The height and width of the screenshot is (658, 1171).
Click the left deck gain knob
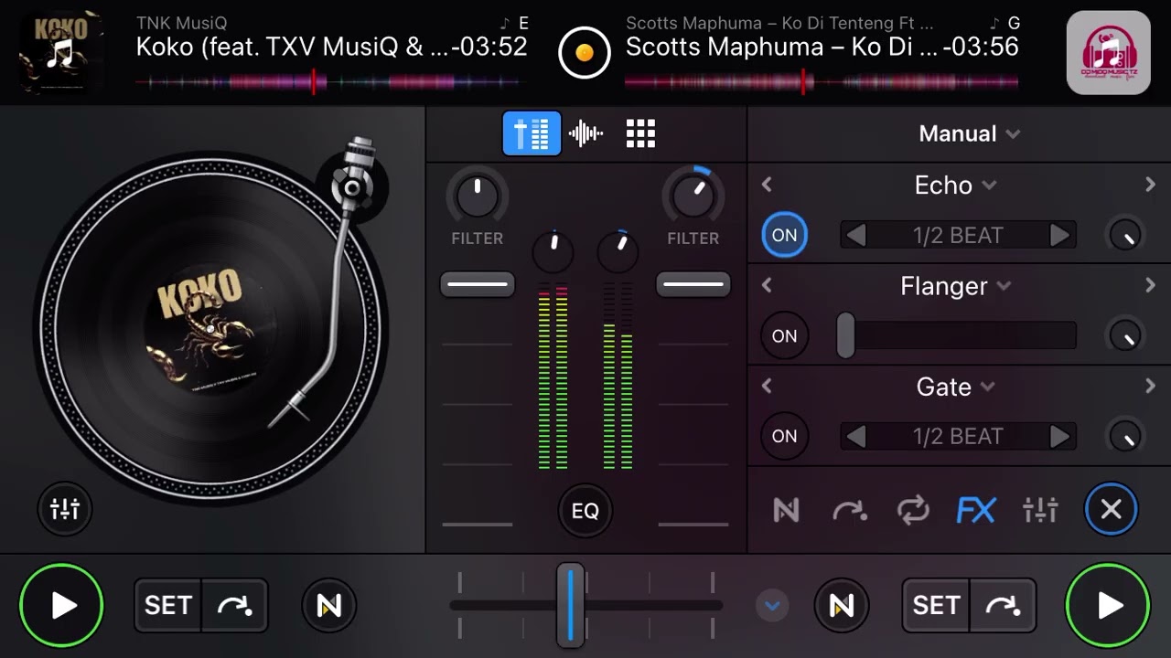point(553,250)
